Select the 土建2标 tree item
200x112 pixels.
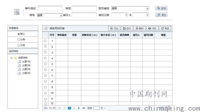pos(24,65)
